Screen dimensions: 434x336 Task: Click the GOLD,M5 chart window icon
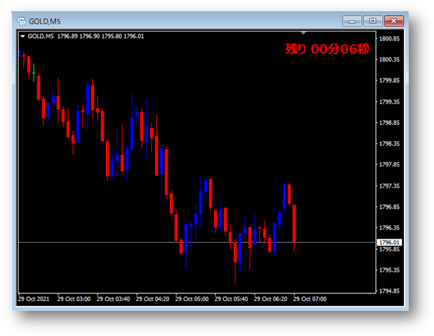22,21
